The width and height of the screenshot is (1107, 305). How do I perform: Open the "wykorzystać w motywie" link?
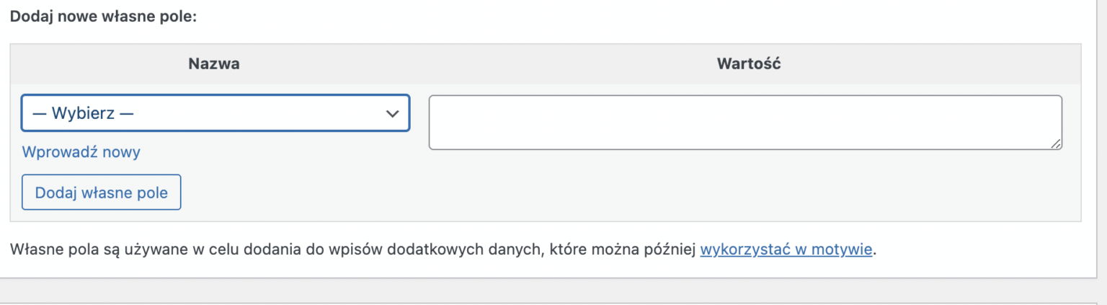point(786,250)
